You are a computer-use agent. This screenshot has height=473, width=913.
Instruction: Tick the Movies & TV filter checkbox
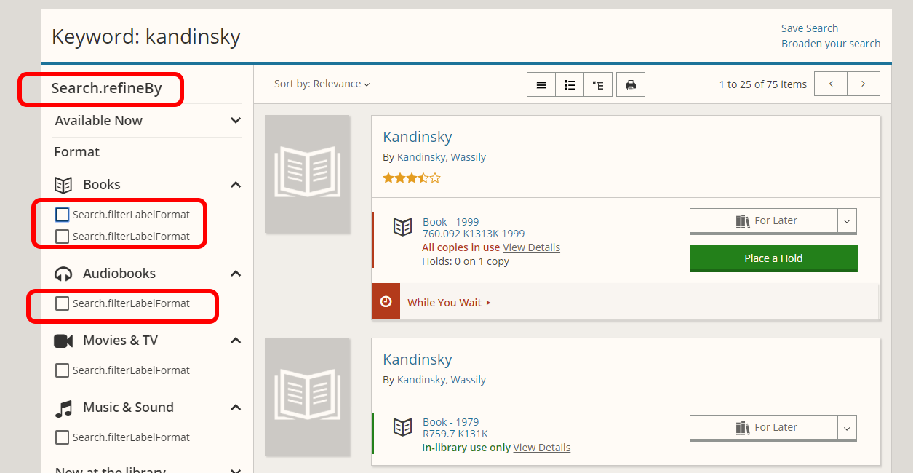click(63, 370)
